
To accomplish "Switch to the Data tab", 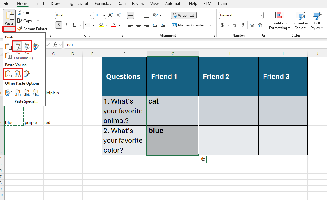I will pyautogui.click(x=121, y=4).
